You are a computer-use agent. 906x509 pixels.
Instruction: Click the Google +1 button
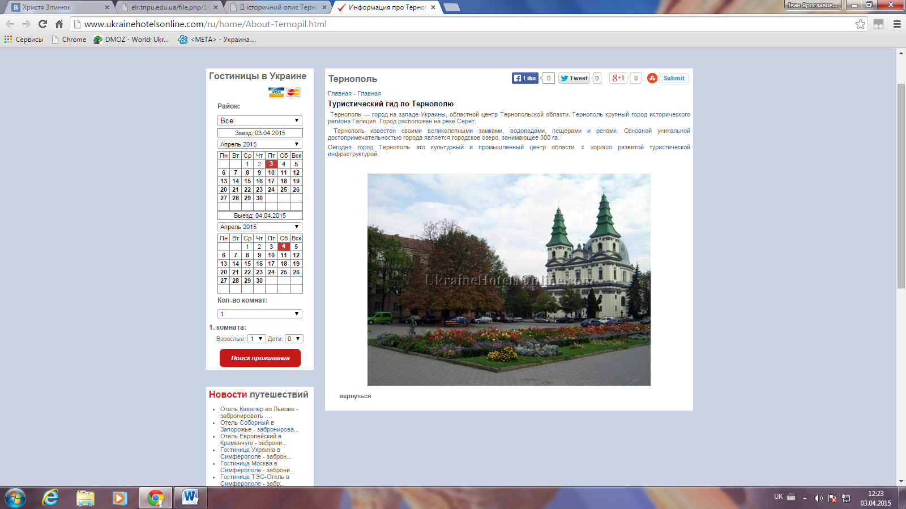coord(618,78)
